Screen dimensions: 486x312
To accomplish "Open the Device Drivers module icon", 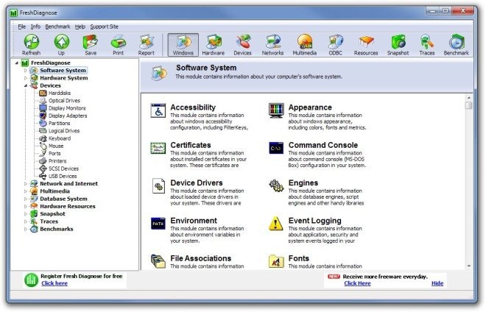I will tap(159, 186).
